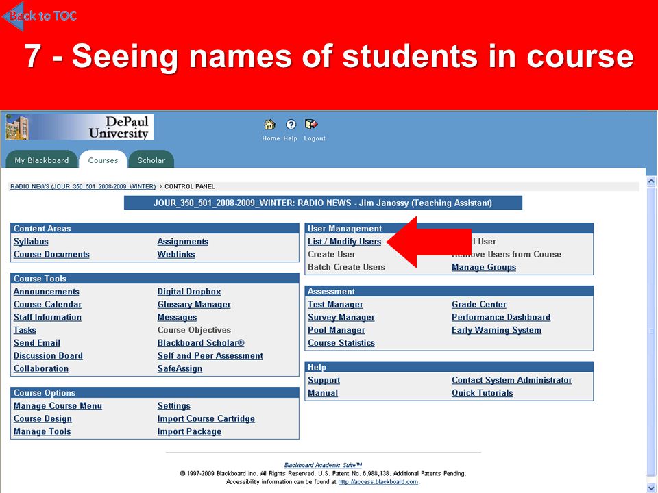Image resolution: width=658 pixels, height=493 pixels.
Task: Go to Course Documents
Action: pos(51,255)
